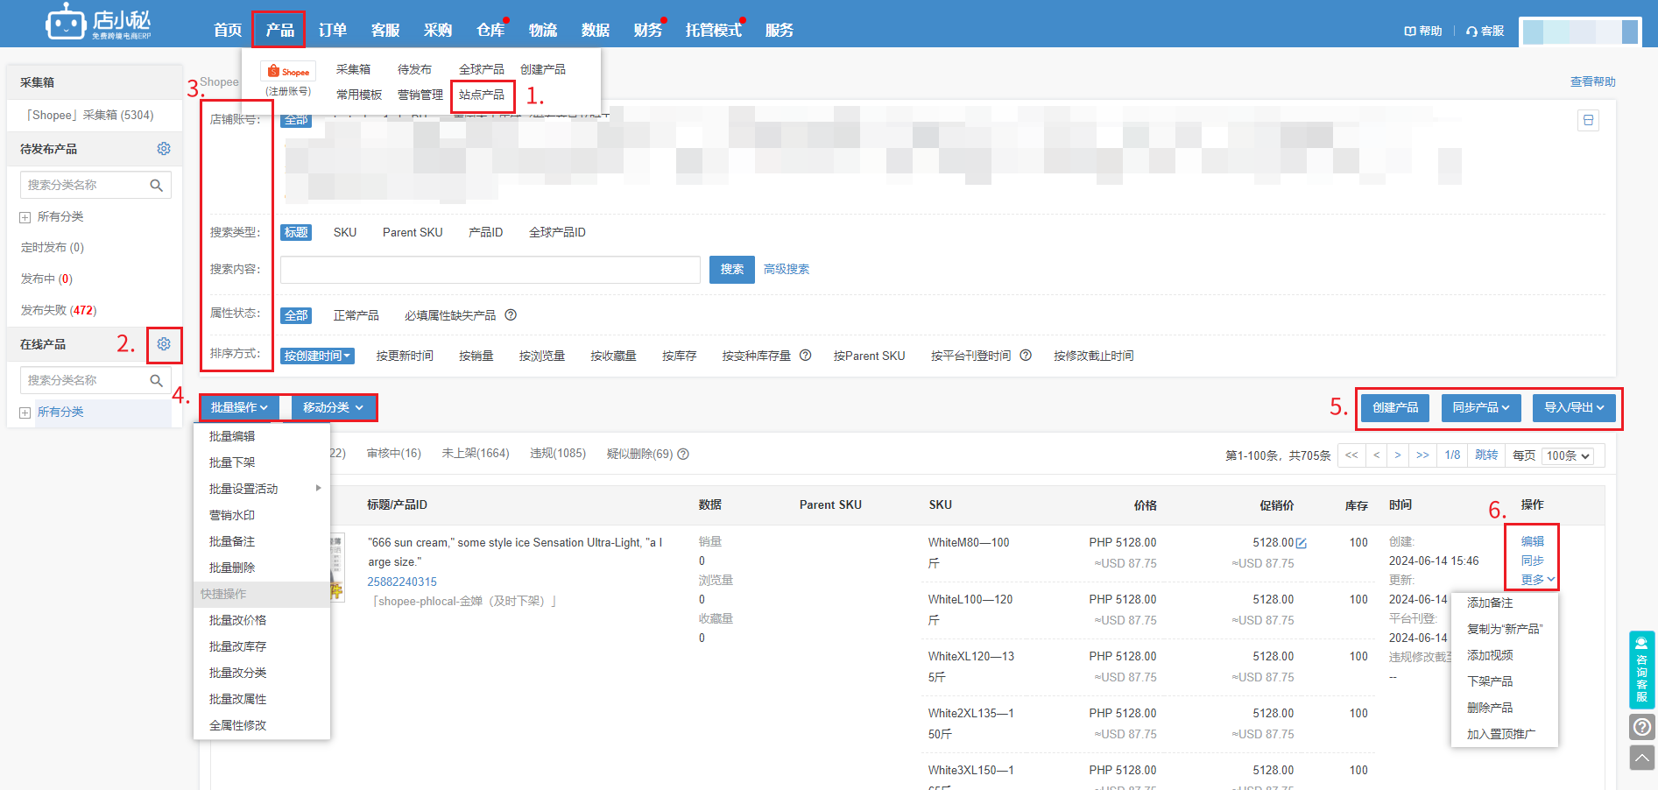The height and width of the screenshot is (790, 1658).
Task: Open 客服 headset link in header
Action: (1485, 31)
